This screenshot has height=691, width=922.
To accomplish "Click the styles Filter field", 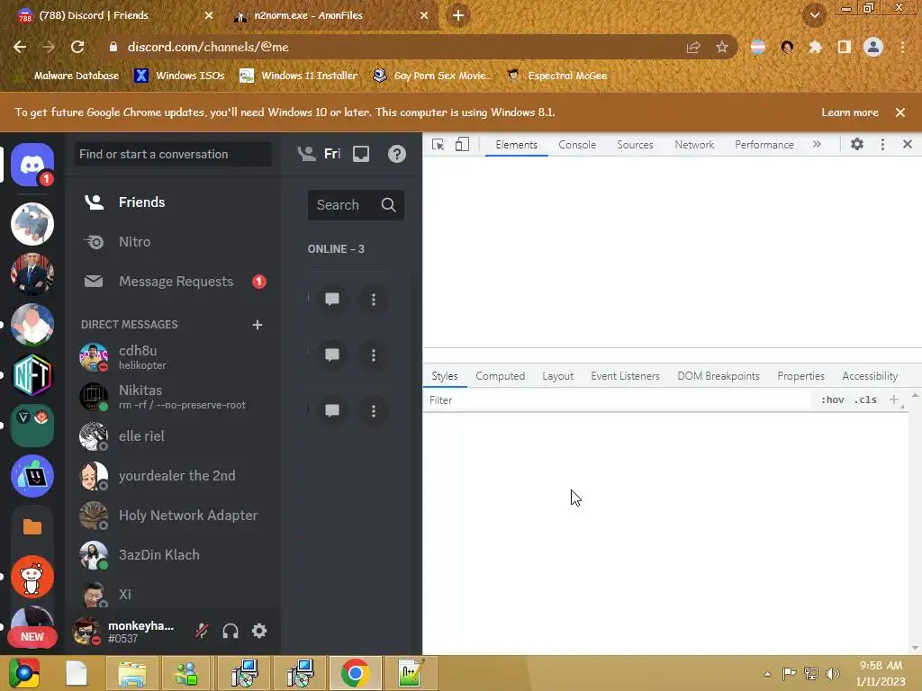I will coord(618,400).
